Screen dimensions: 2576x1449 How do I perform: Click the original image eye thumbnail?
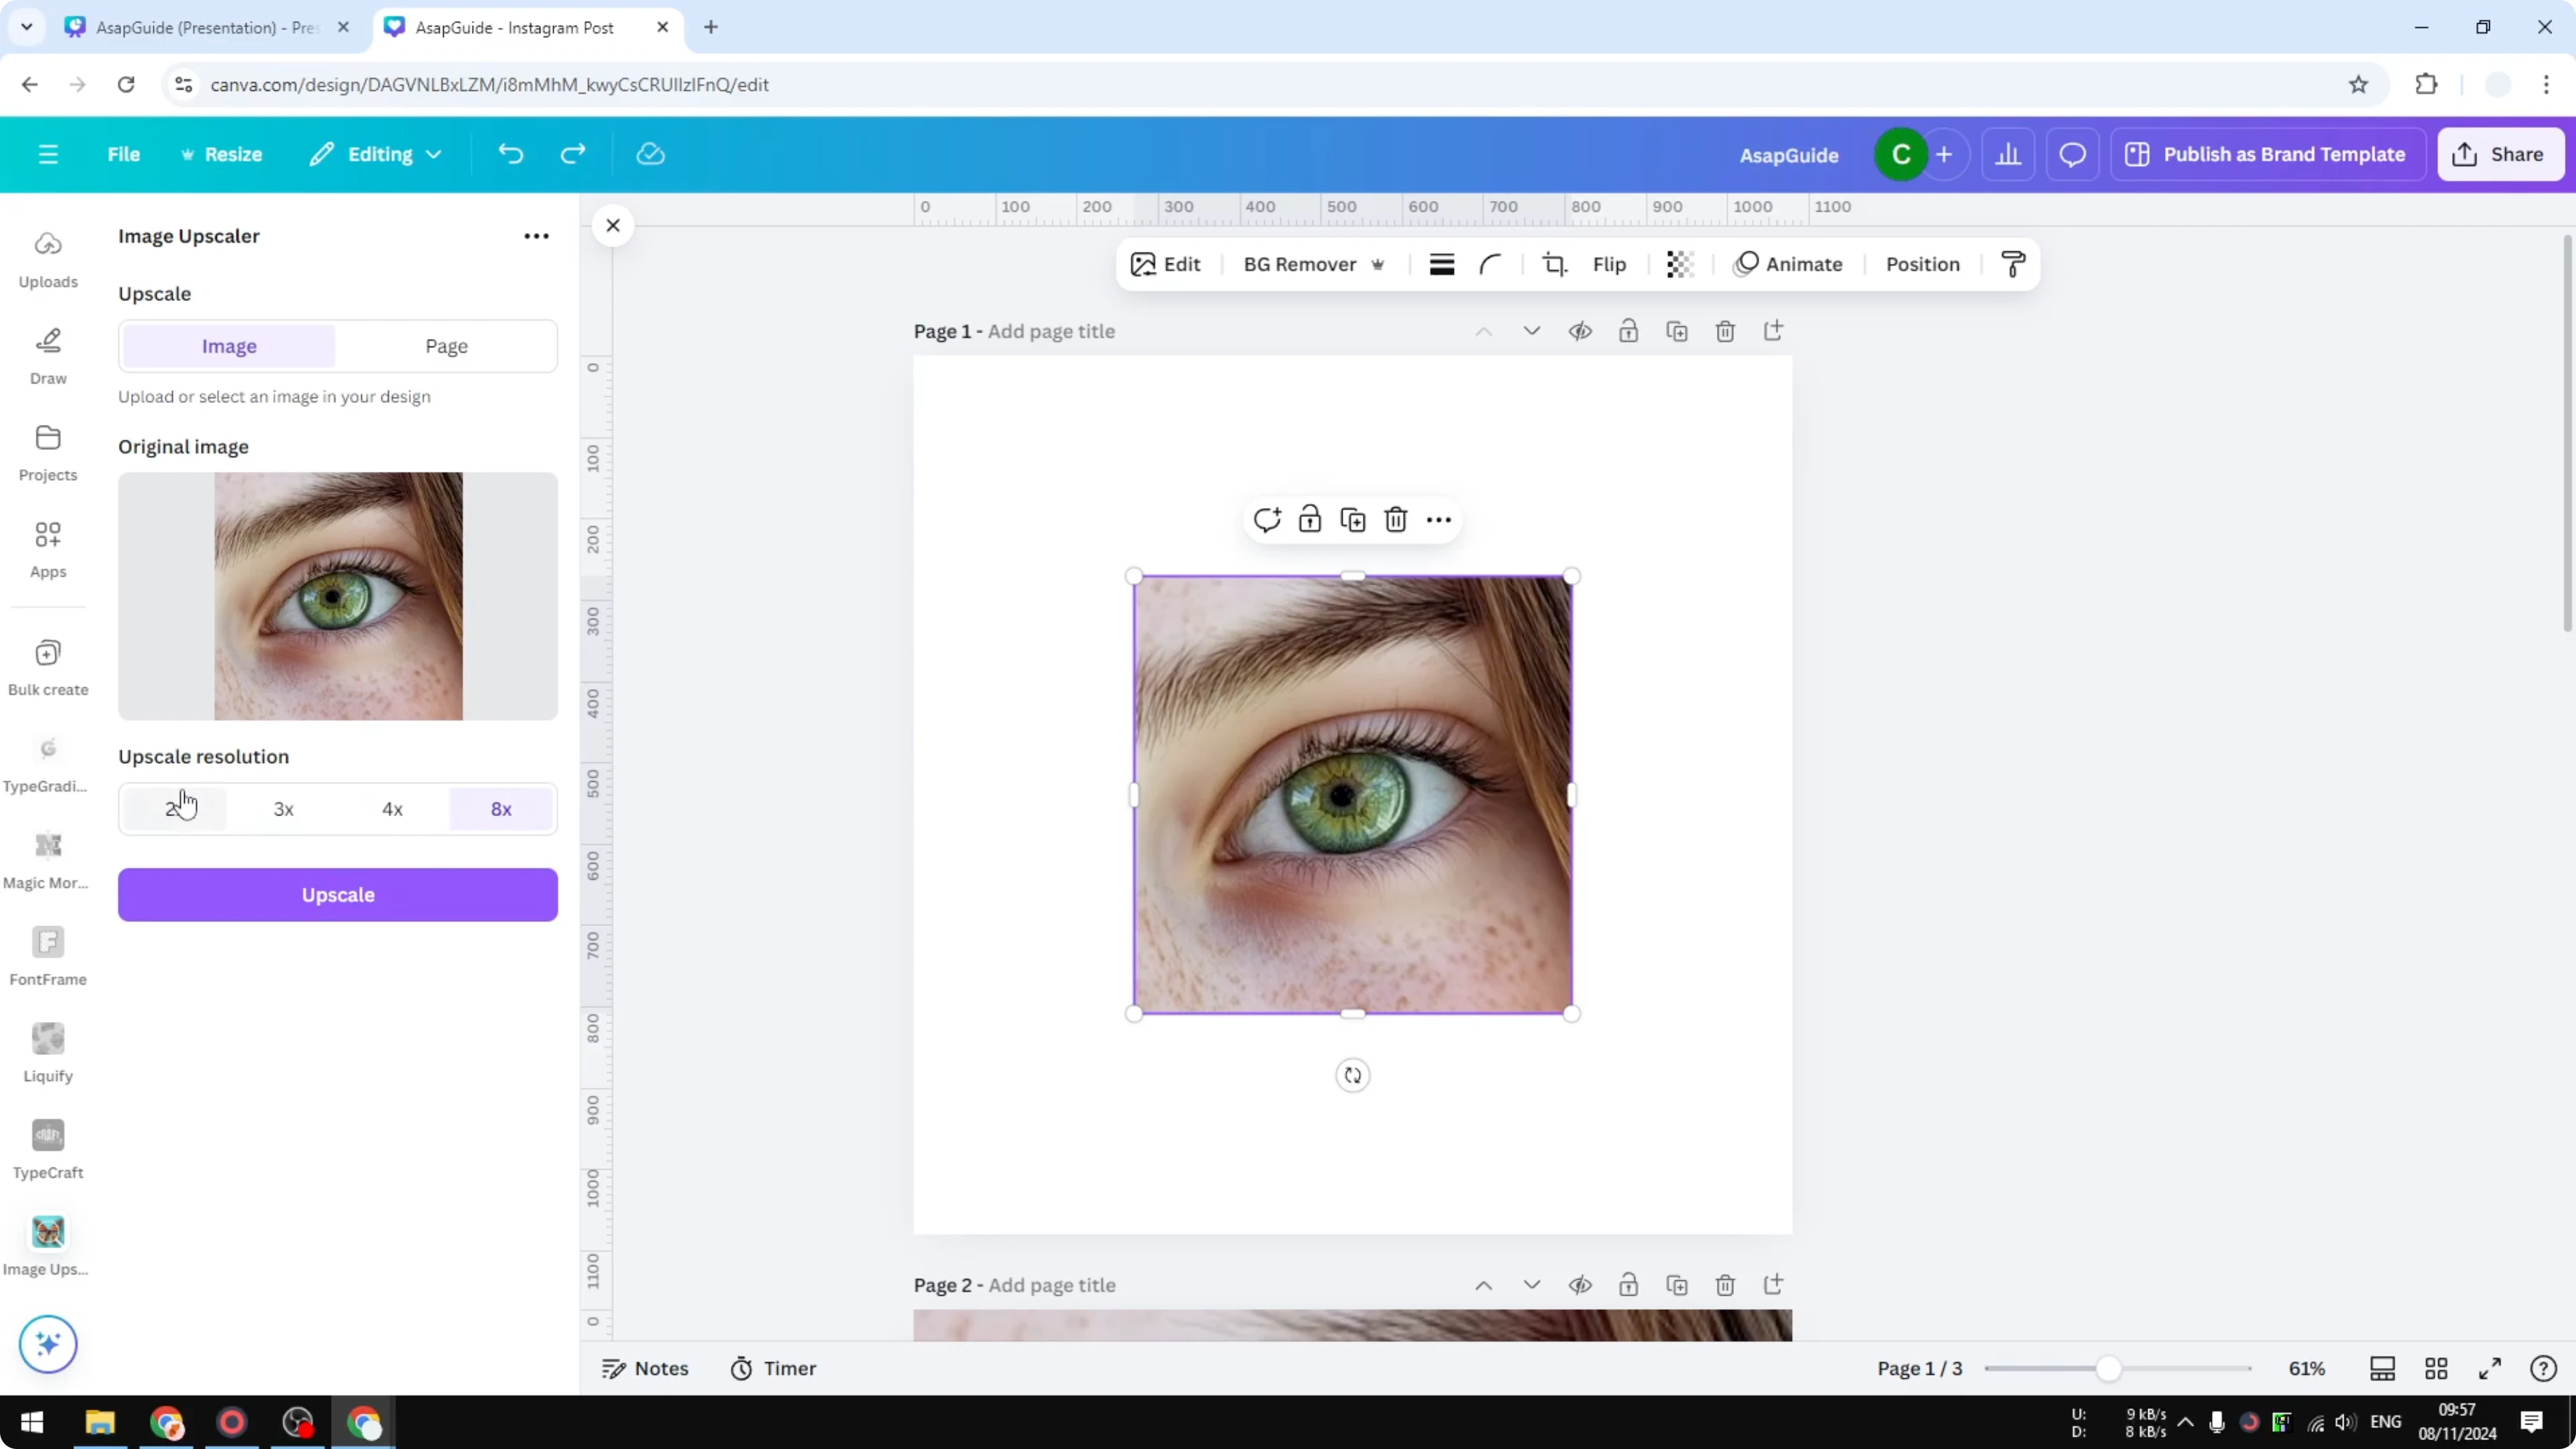[x=338, y=596]
